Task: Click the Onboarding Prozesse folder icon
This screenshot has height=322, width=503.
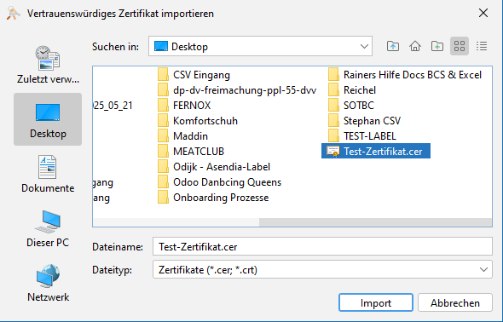Action: click(x=163, y=198)
